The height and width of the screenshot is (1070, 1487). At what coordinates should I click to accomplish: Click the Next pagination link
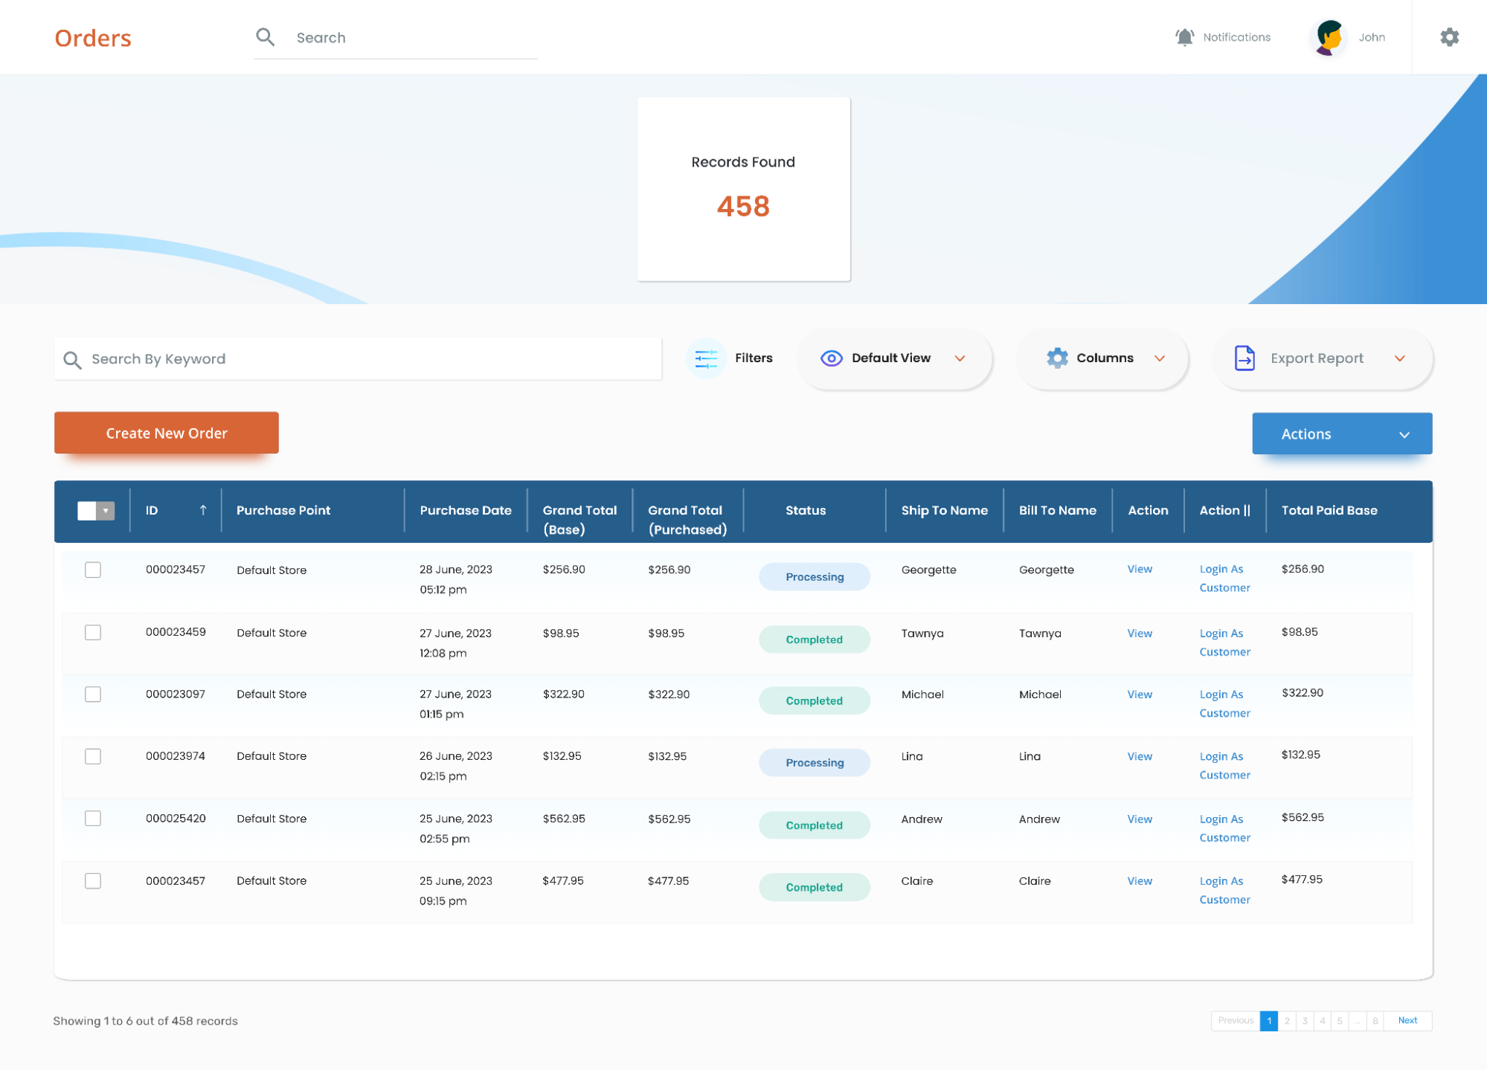(x=1407, y=1021)
